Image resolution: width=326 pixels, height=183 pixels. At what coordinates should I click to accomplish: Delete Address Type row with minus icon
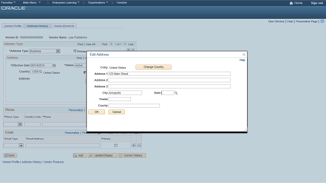tap(133, 50)
